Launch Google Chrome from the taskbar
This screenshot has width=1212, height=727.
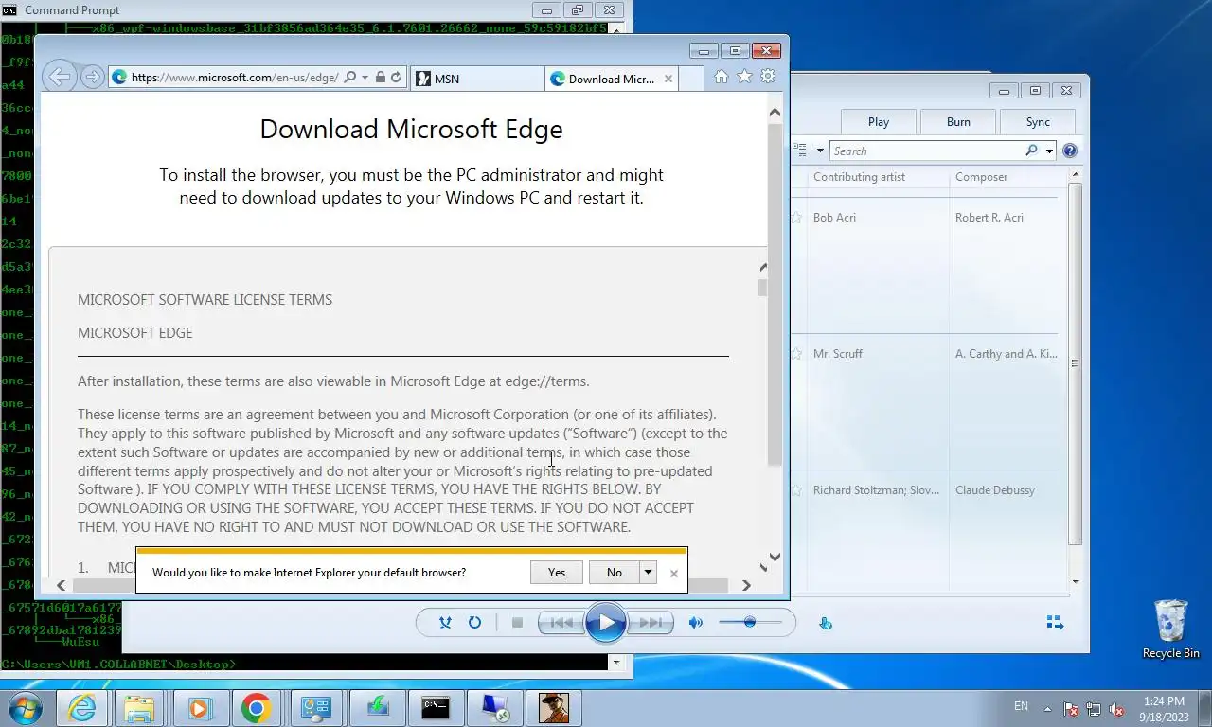[x=256, y=708]
